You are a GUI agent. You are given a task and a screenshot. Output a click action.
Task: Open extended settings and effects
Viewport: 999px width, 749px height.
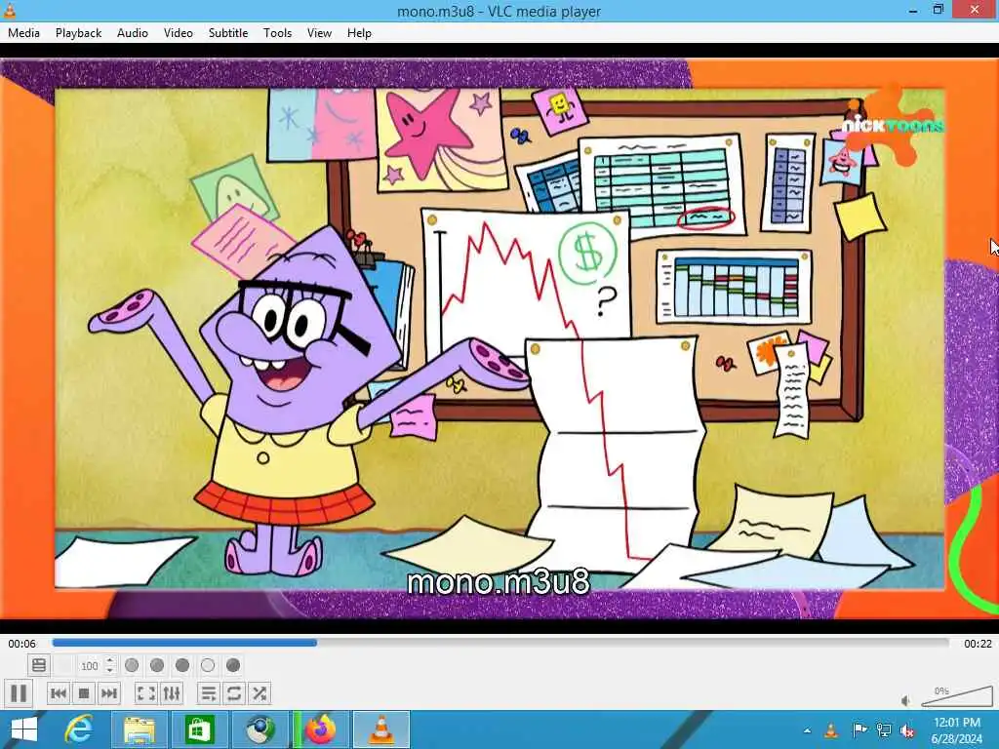pyautogui.click(x=172, y=693)
